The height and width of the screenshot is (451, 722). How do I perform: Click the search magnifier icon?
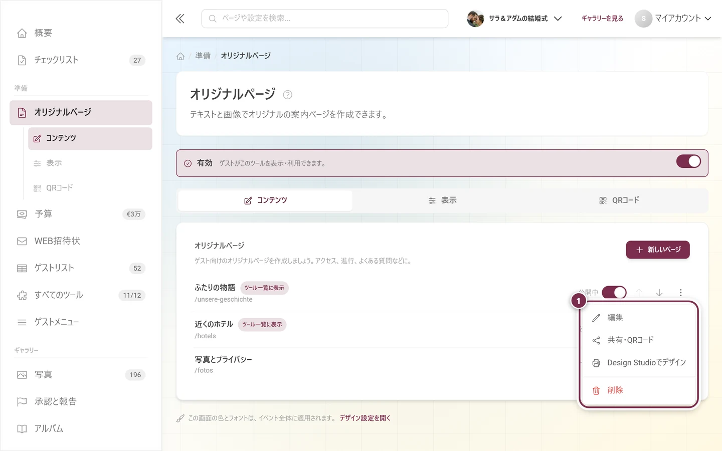click(213, 19)
